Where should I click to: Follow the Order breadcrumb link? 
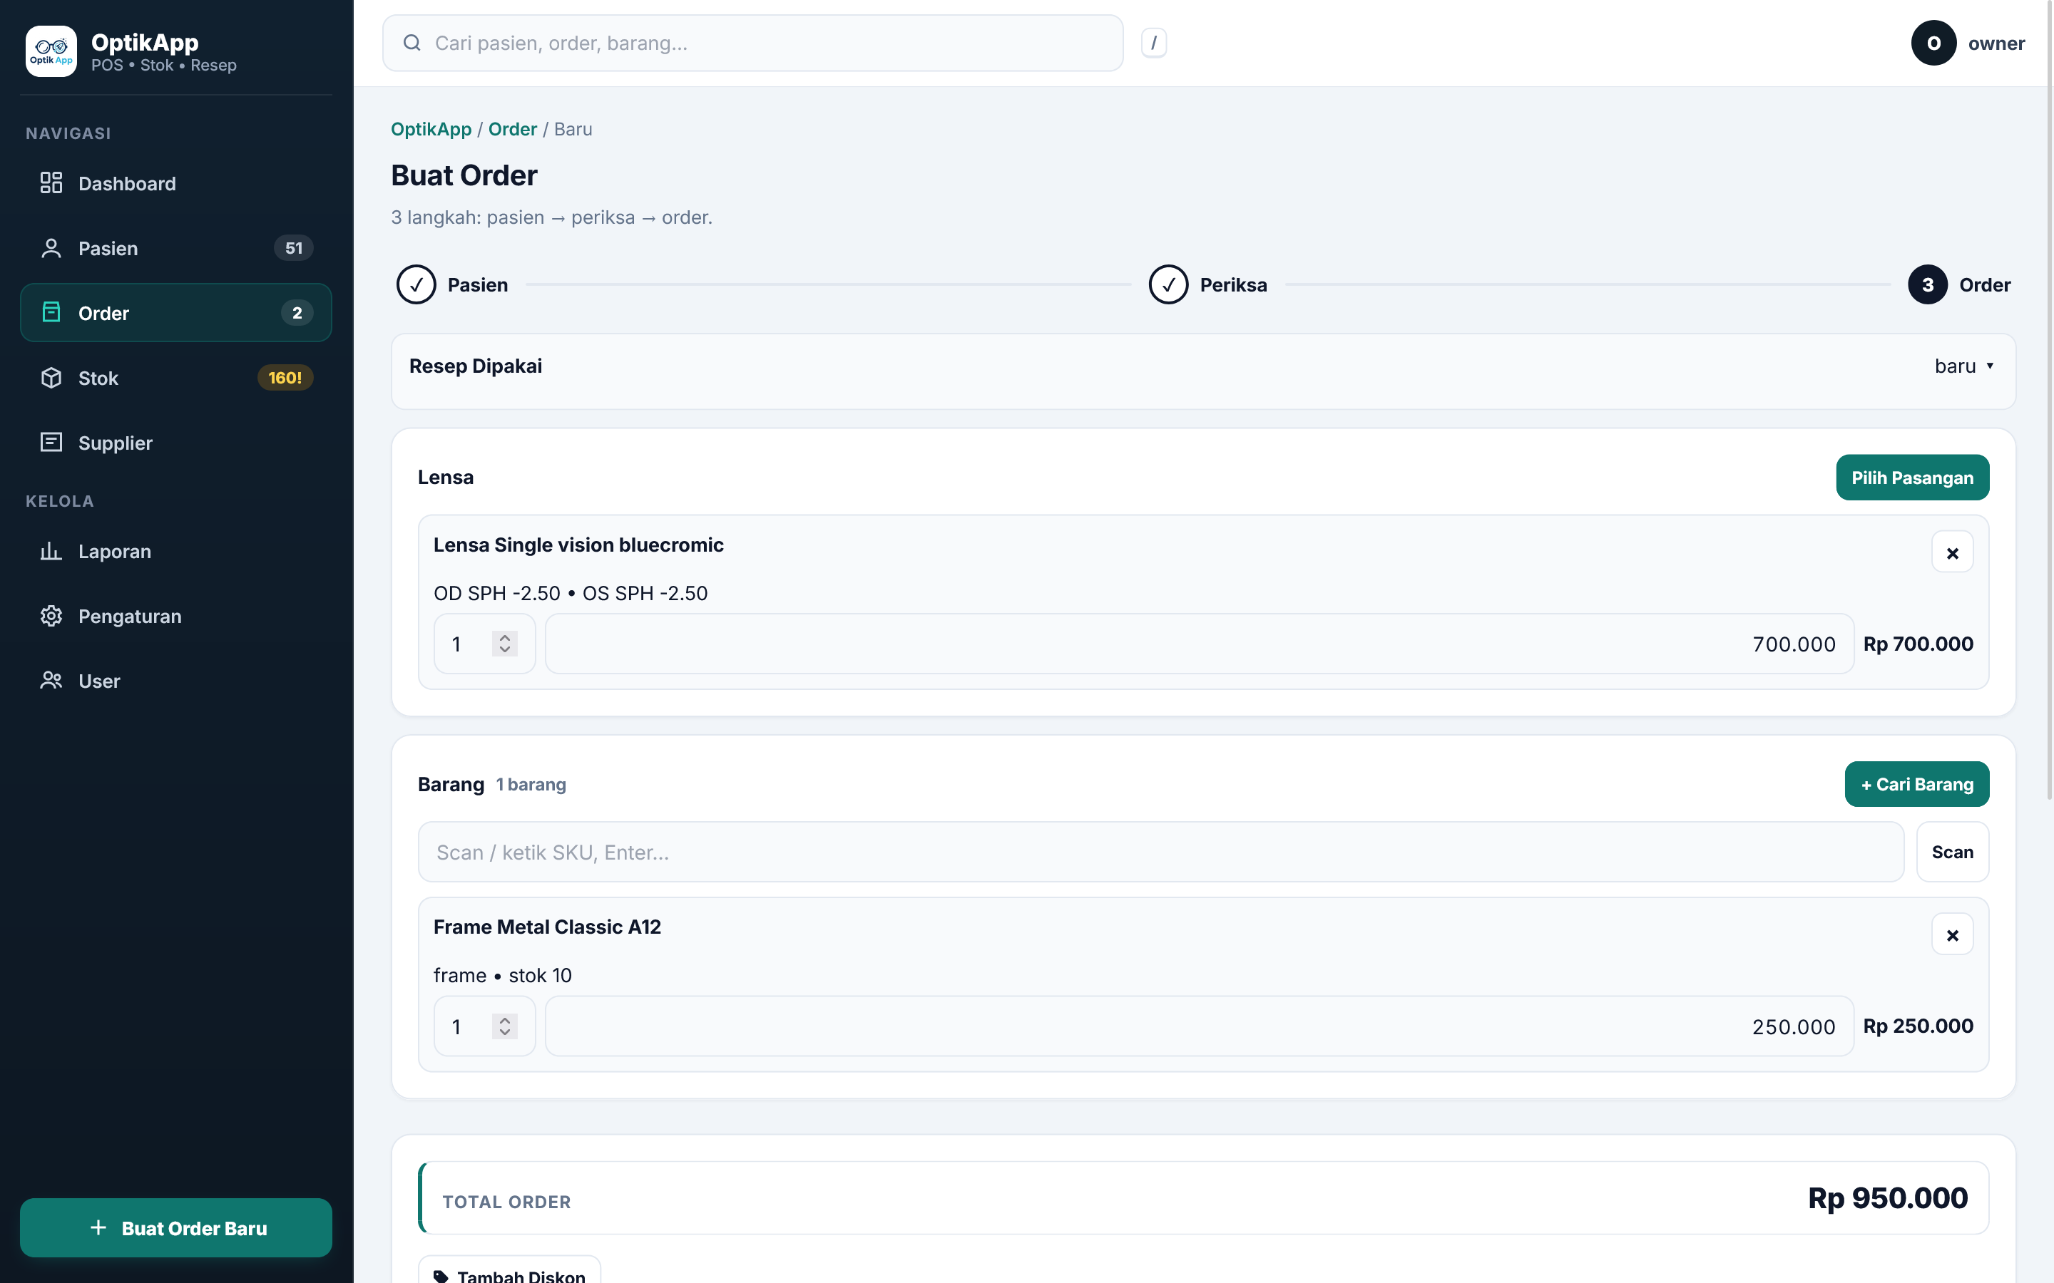pyautogui.click(x=513, y=129)
